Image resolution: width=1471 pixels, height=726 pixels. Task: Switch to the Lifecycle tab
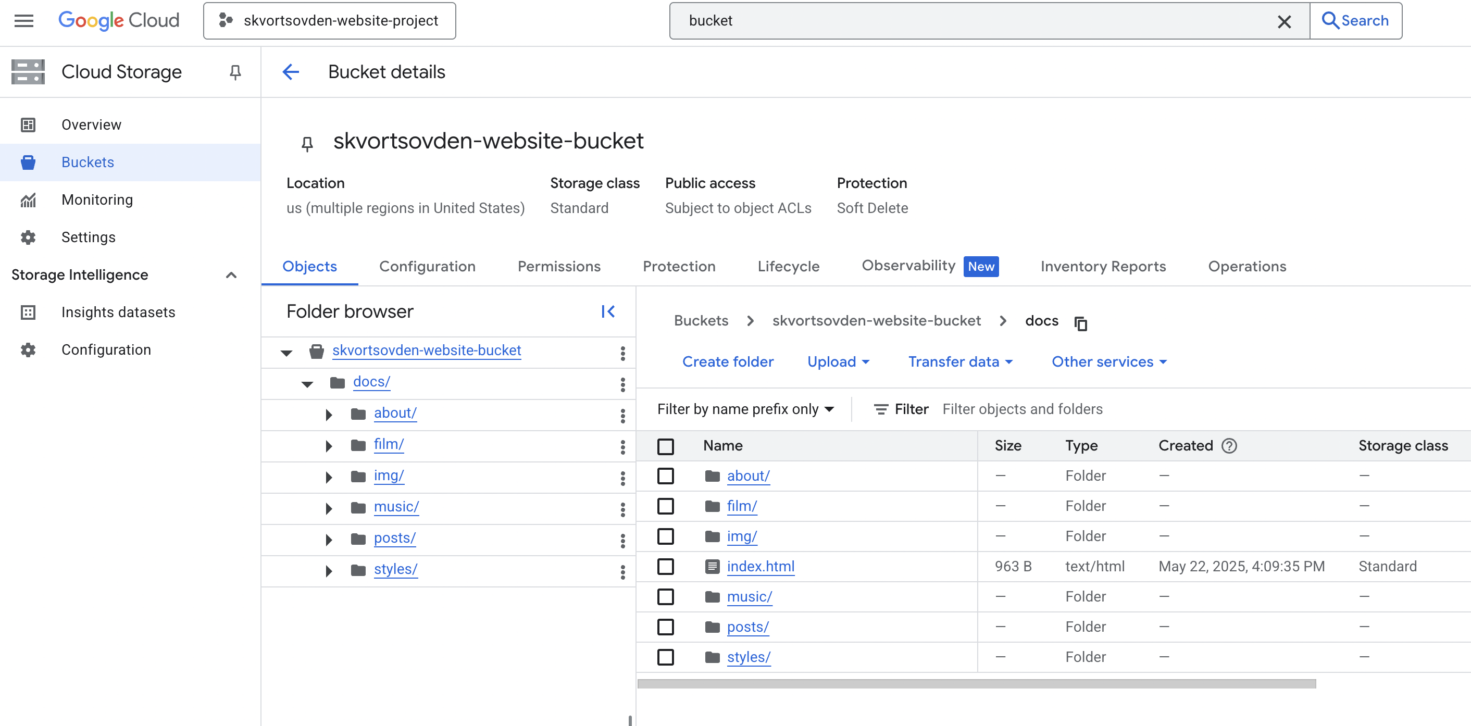(x=789, y=267)
